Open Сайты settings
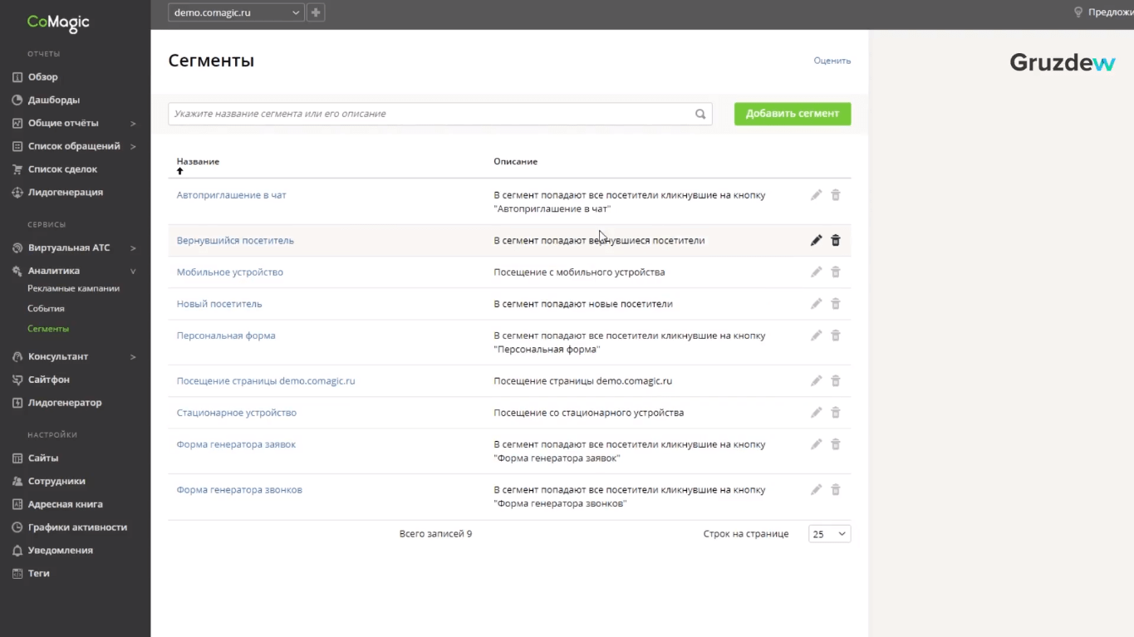 pos(42,458)
